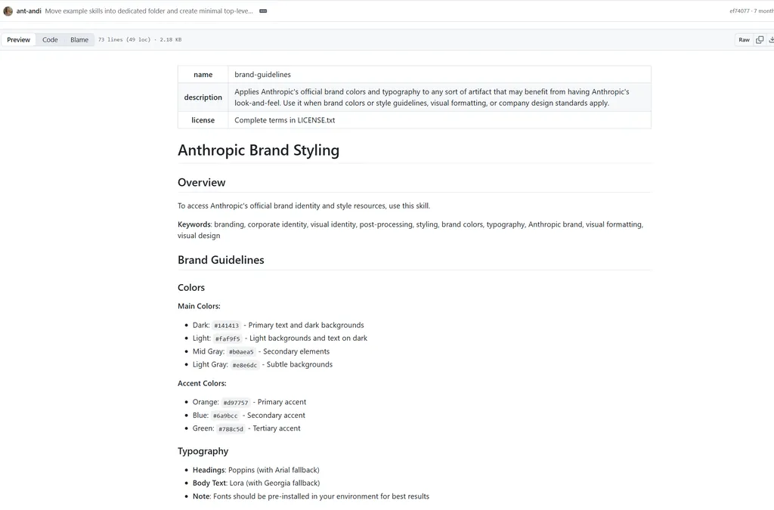Click the 'Colors' subheading

tap(191, 288)
